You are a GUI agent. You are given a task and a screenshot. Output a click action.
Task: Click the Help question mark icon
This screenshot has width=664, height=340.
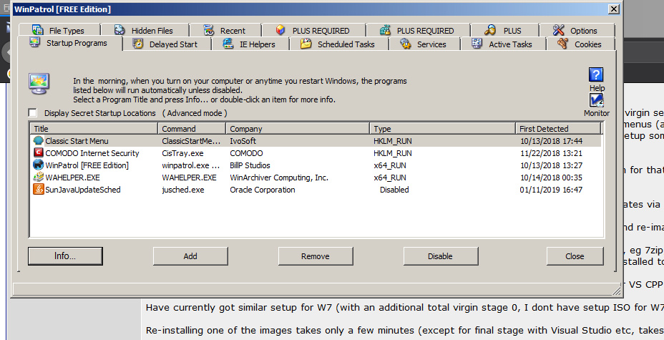click(x=596, y=74)
